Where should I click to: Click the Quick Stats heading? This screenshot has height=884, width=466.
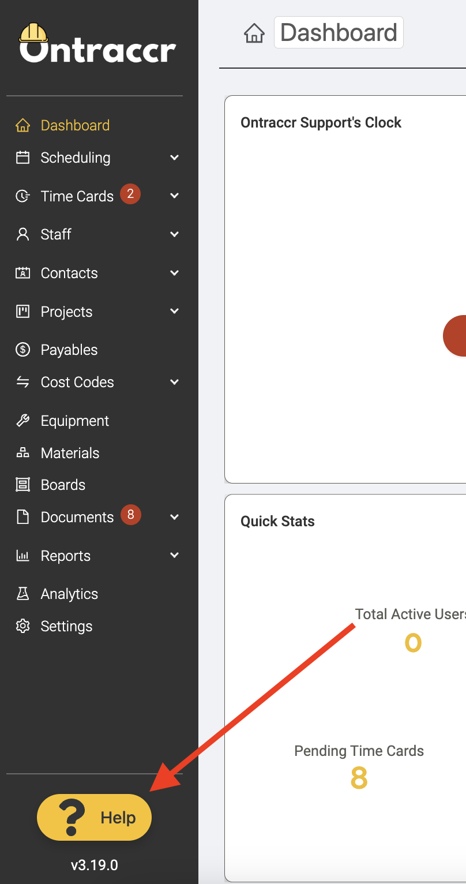click(x=277, y=521)
